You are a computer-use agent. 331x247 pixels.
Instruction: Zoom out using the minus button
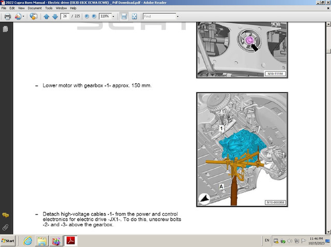(x=87, y=16)
